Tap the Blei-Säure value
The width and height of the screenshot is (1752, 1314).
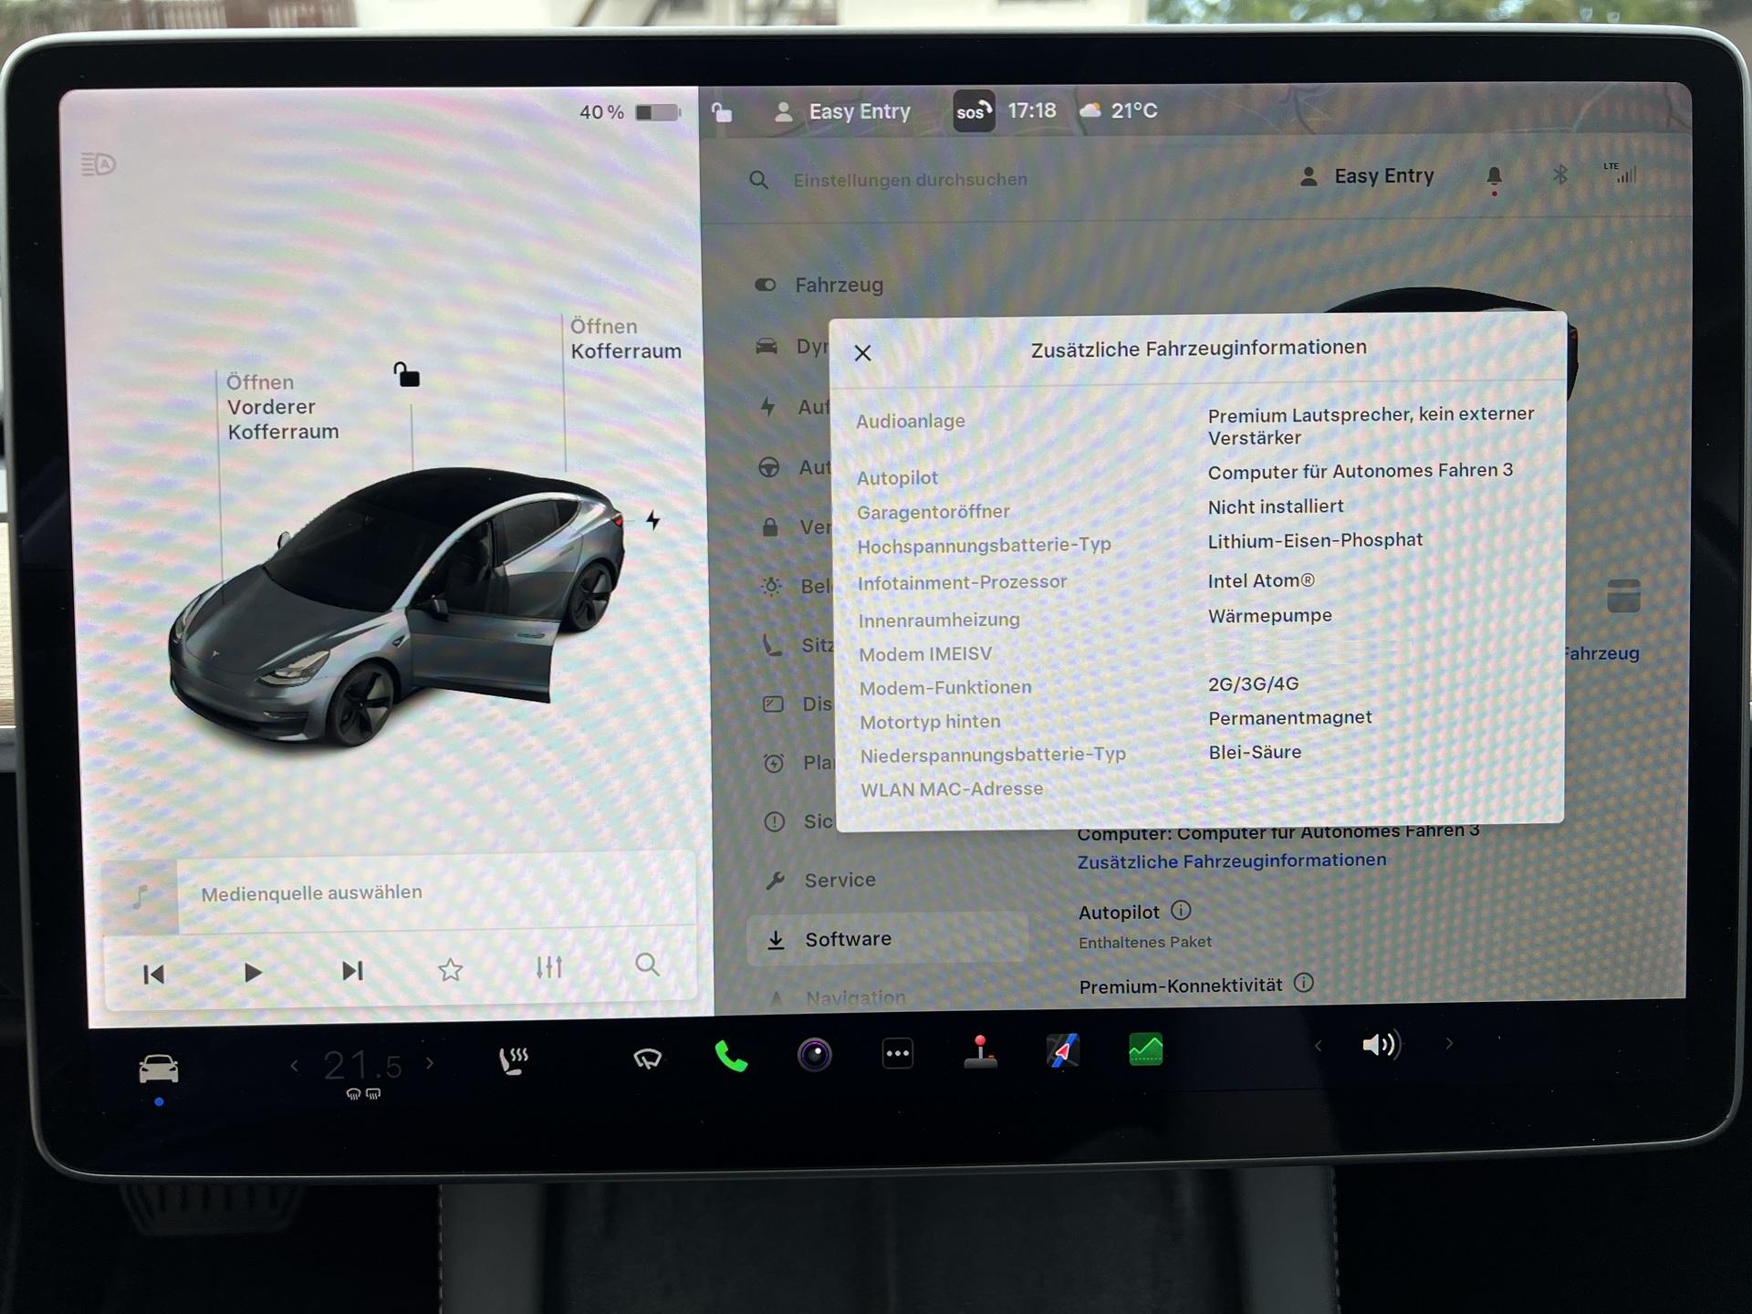point(1255,752)
